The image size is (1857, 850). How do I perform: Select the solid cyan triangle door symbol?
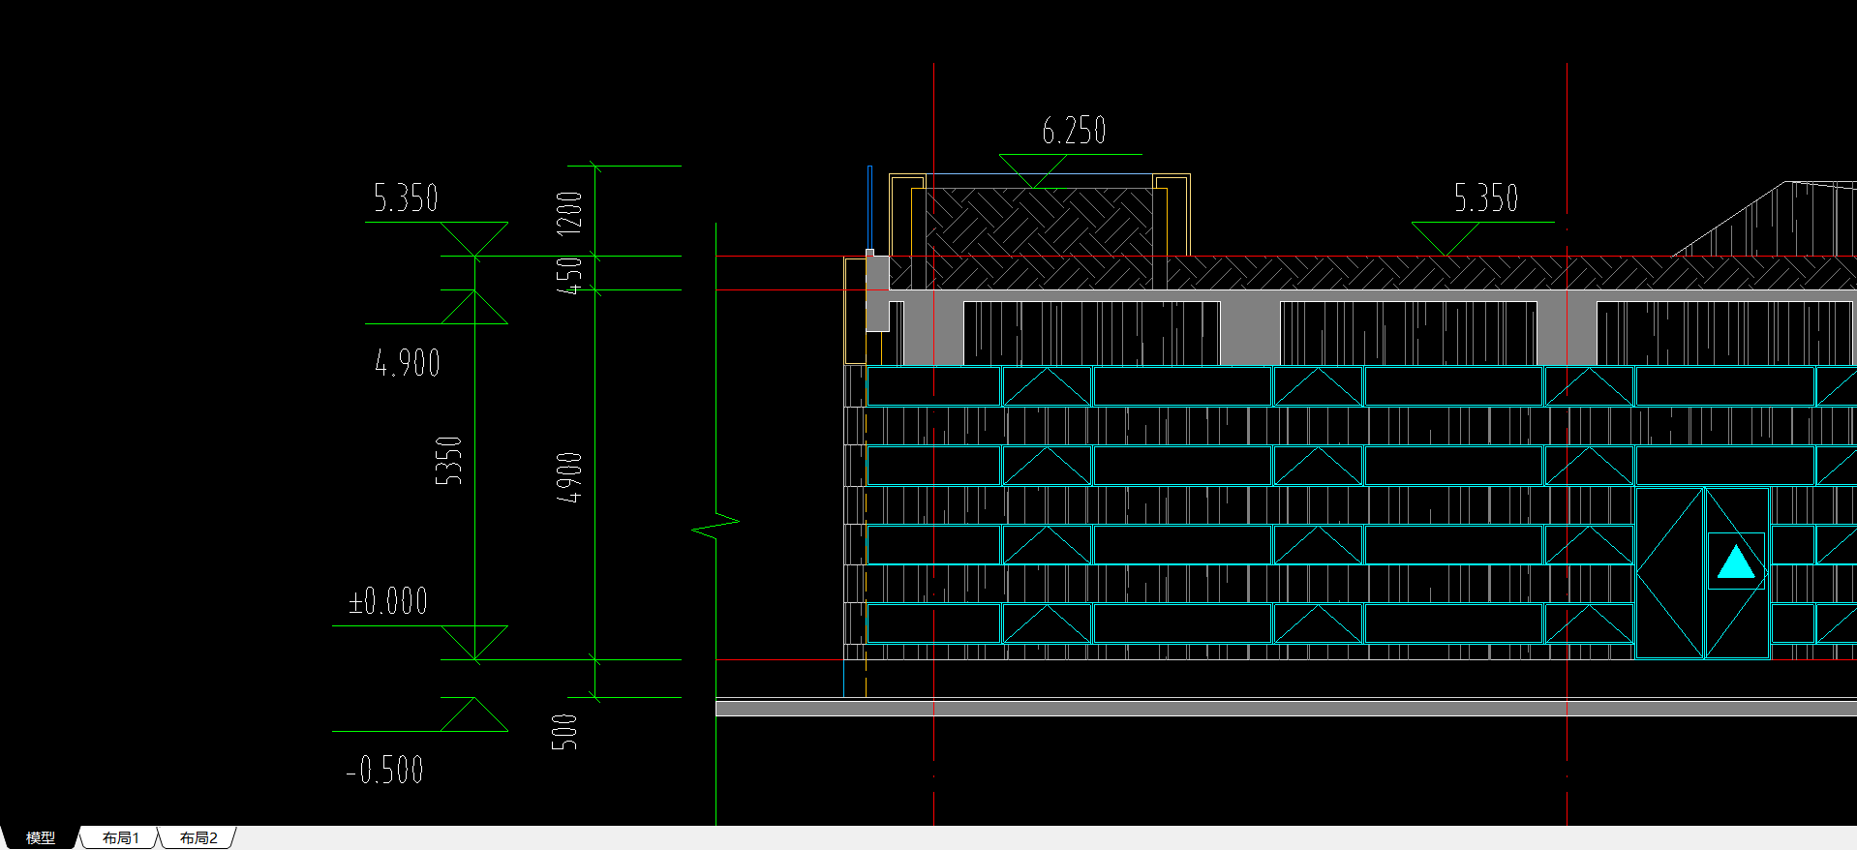[x=1736, y=562]
